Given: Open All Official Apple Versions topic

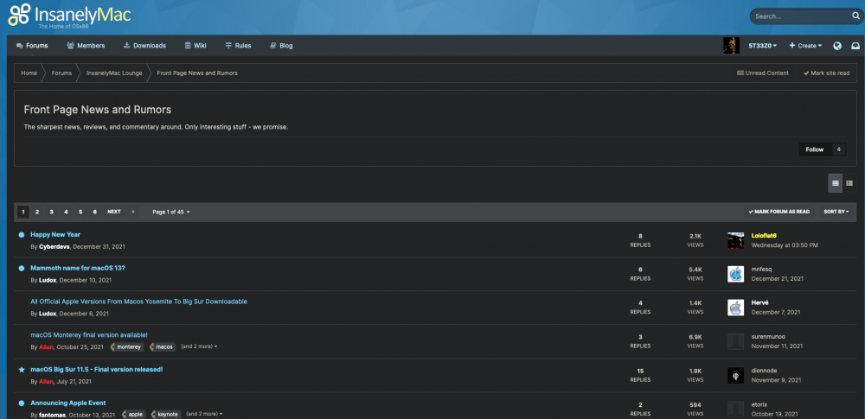Looking at the screenshot, I should (138, 302).
